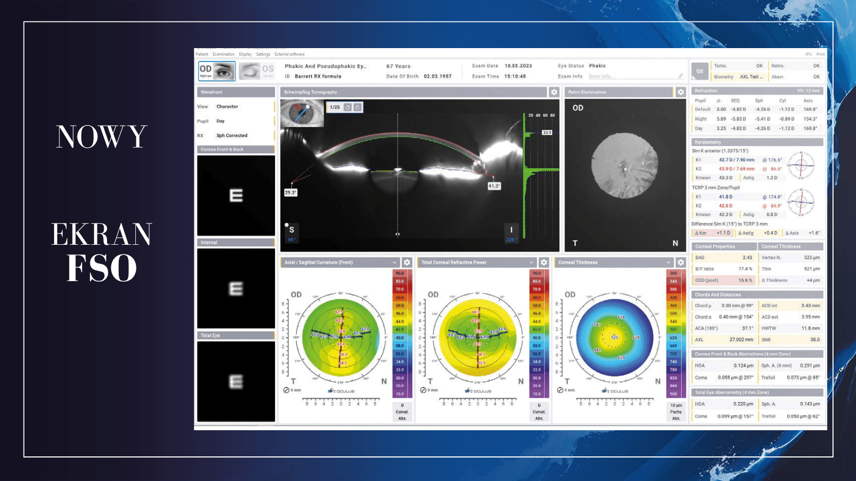Open the Examination menu
Viewport: 856px width, 481px height.
(223, 54)
